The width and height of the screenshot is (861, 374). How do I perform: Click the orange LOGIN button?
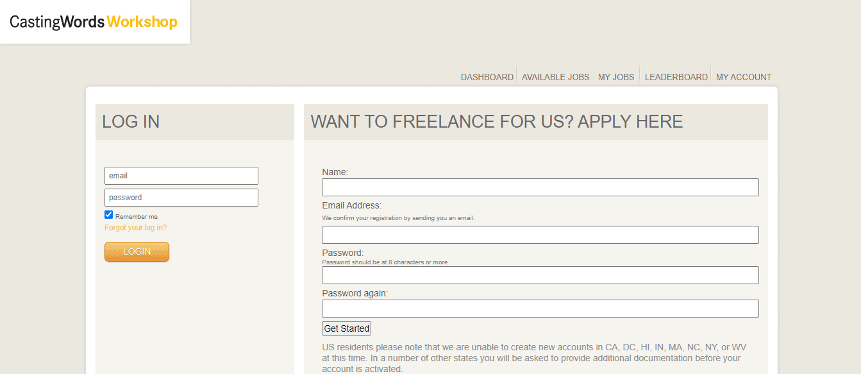[137, 251]
